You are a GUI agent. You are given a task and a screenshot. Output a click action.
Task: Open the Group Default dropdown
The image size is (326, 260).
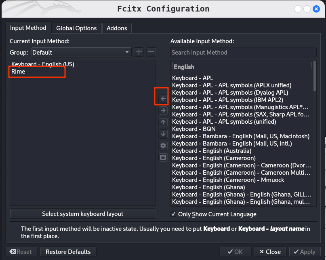click(81, 52)
